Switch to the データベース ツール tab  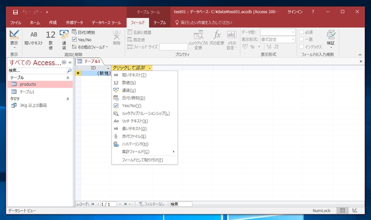106,23
